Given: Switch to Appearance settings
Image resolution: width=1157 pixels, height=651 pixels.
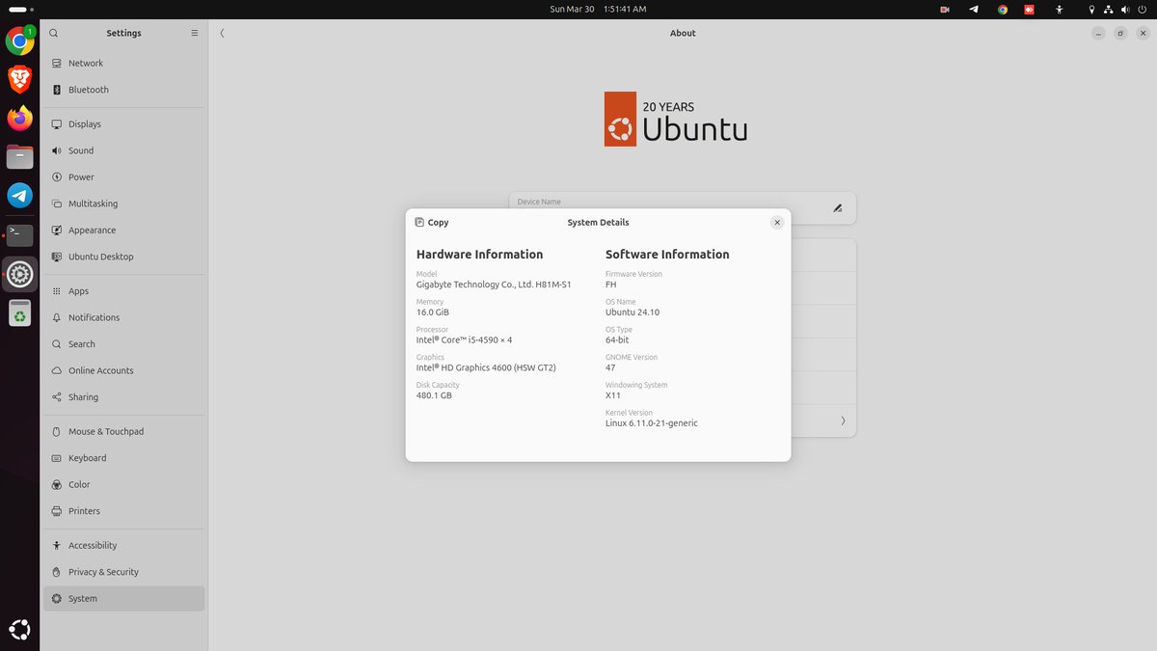Looking at the screenshot, I should click(x=124, y=231).
